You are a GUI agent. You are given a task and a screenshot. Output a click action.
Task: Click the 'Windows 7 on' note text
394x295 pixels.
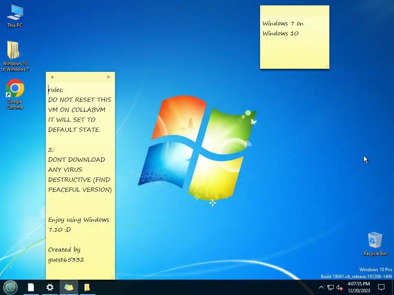pos(283,23)
